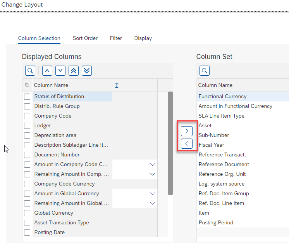Click Document Number column name
Image resolution: width=289 pixels, height=243 pixels.
[x=57, y=154]
